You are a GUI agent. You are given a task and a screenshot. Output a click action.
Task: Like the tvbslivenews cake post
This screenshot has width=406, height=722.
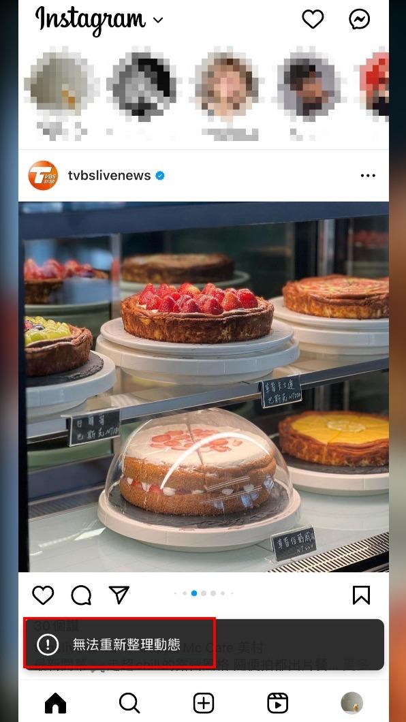43,595
